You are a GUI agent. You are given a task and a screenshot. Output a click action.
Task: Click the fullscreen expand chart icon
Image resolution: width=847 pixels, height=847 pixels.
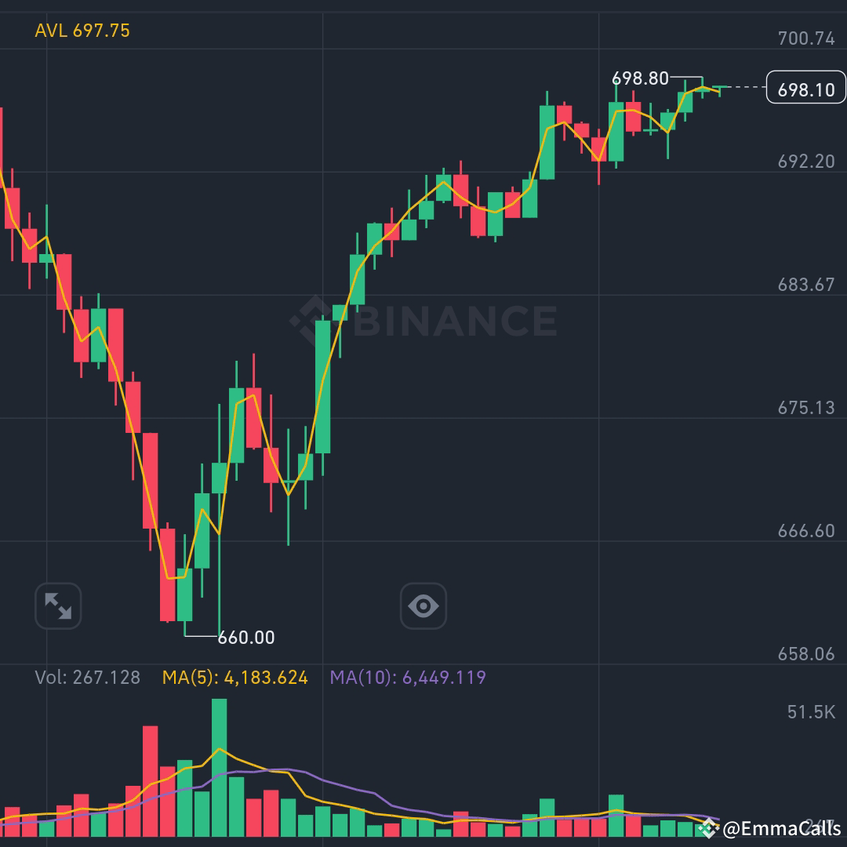tap(58, 605)
